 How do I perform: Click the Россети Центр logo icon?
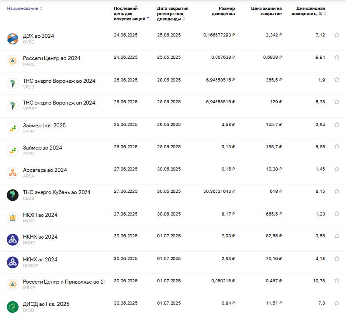pos(12,61)
